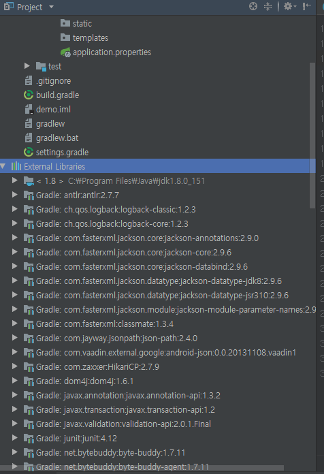Viewport: 324px width, 474px height.
Task: Click library icon of junit:junit:4.12
Action: (x=29, y=439)
